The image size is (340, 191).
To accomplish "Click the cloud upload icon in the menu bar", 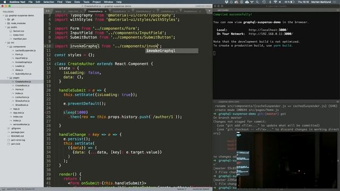I will pyautogui.click(x=246, y=2).
